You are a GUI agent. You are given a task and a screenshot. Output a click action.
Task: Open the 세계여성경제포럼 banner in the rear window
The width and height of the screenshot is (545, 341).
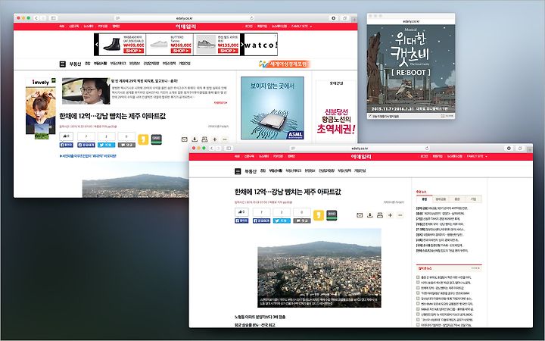[285, 64]
